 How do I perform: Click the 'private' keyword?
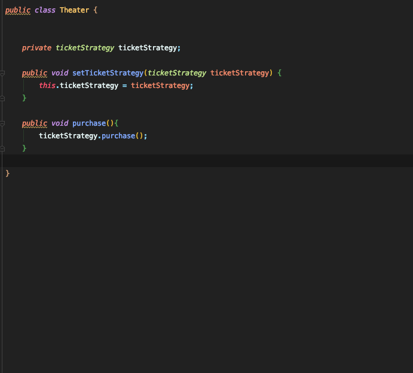click(x=36, y=48)
